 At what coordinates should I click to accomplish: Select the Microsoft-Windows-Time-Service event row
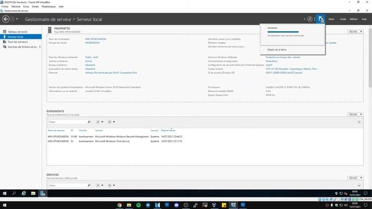pyautogui.click(x=115, y=141)
